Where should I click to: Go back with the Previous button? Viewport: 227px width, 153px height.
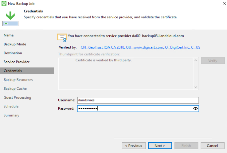point(134,146)
